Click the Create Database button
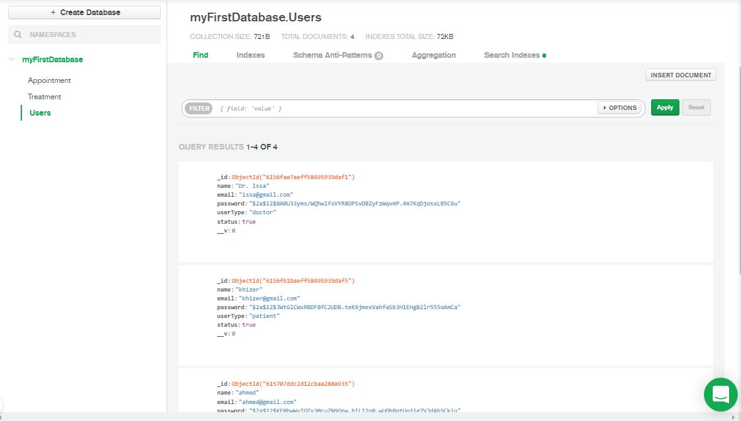Viewport: 741px width, 421px height. (85, 13)
